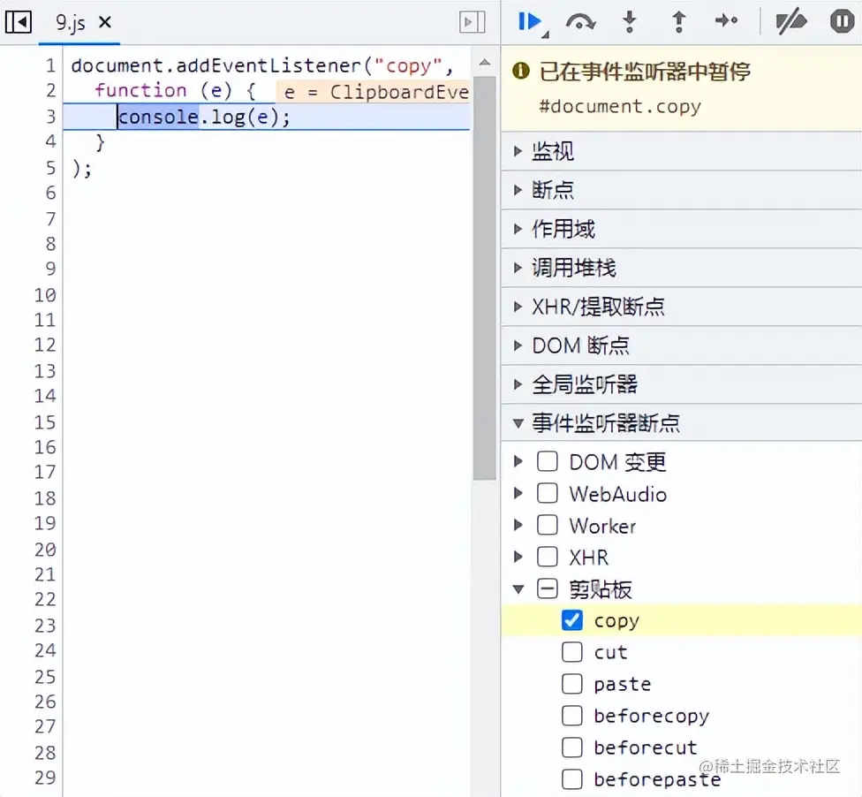Click the "copy" string in line 1
This screenshot has width=862, height=797.
408,65
